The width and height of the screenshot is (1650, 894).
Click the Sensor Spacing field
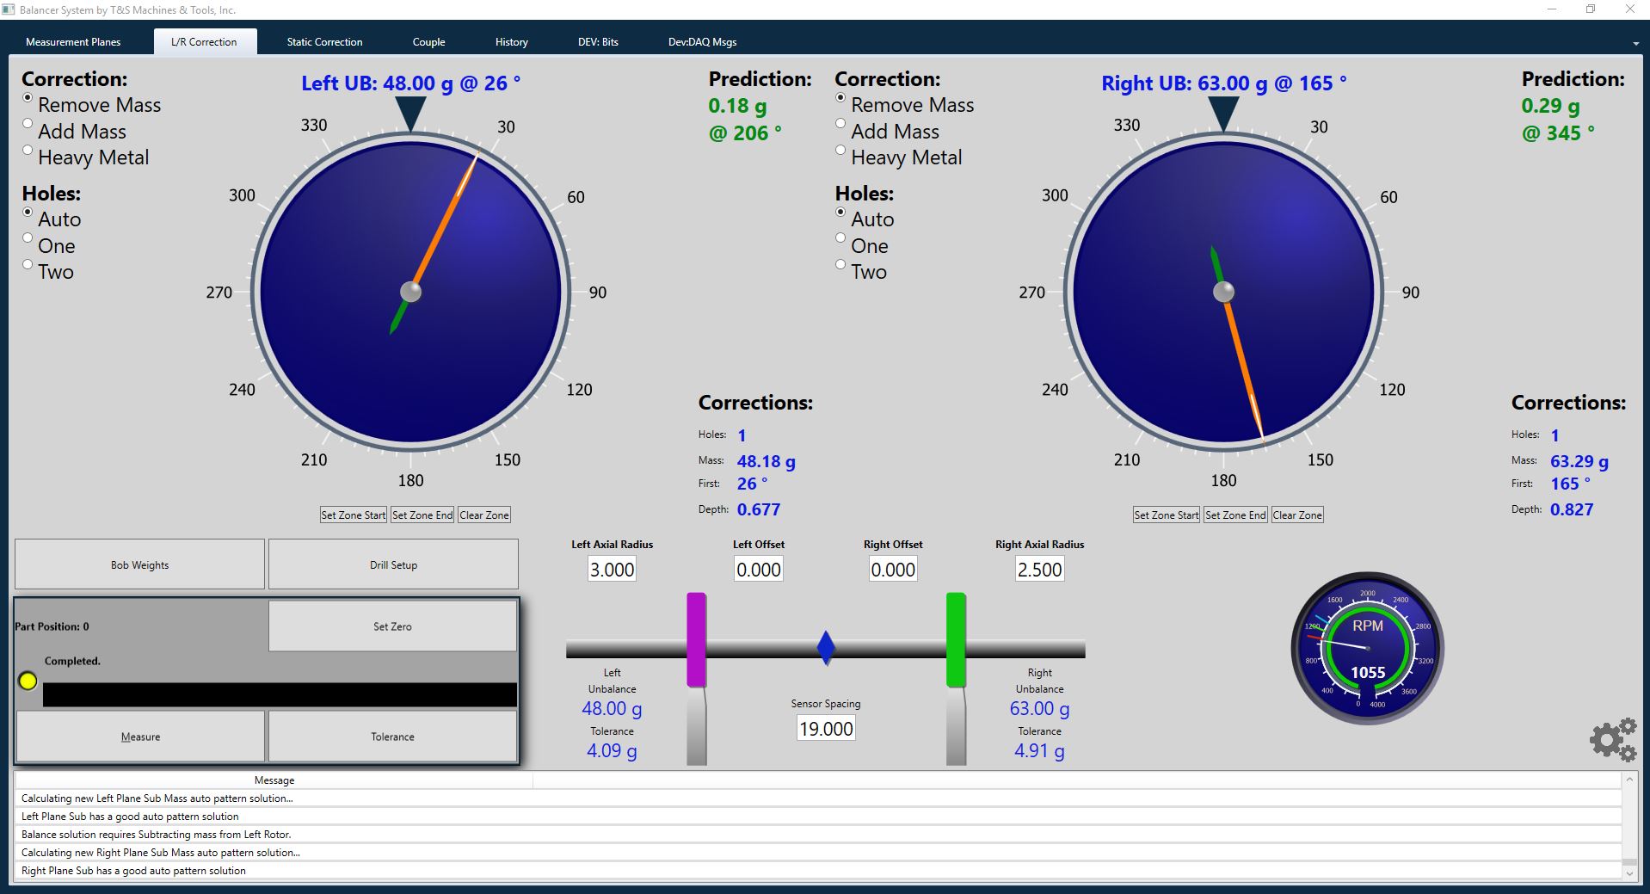pos(826,728)
